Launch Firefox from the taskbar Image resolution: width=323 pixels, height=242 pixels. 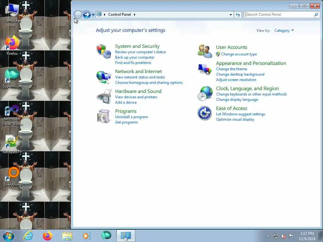click(x=48, y=236)
